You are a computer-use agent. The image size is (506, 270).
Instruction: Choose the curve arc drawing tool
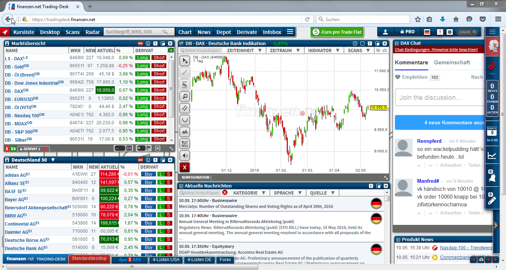tap(184, 120)
